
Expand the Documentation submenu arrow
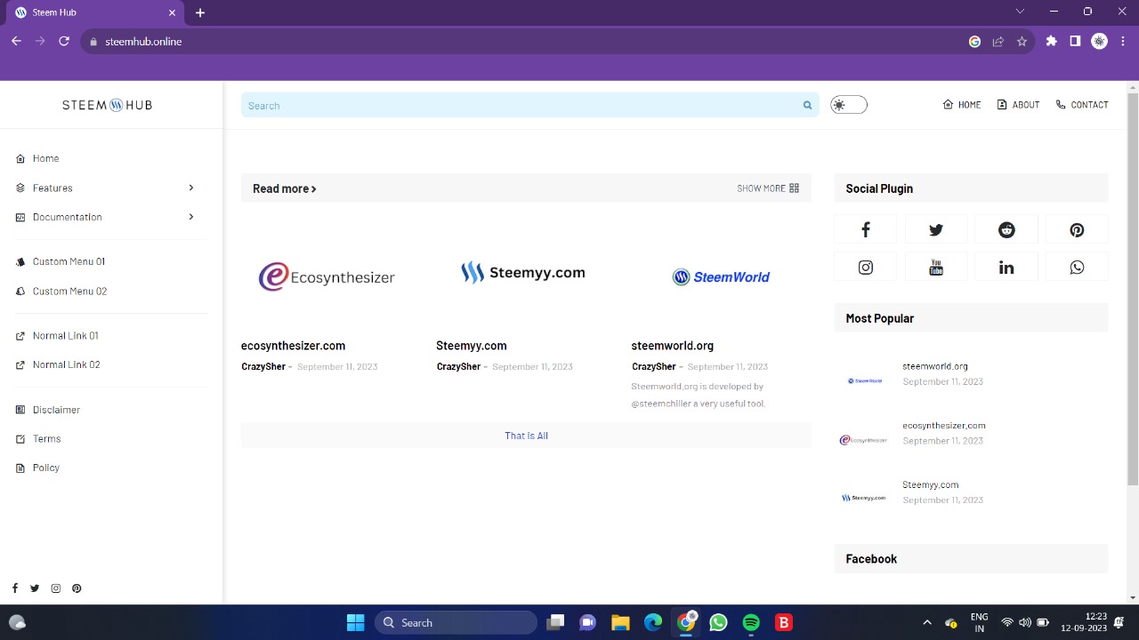[x=190, y=217]
